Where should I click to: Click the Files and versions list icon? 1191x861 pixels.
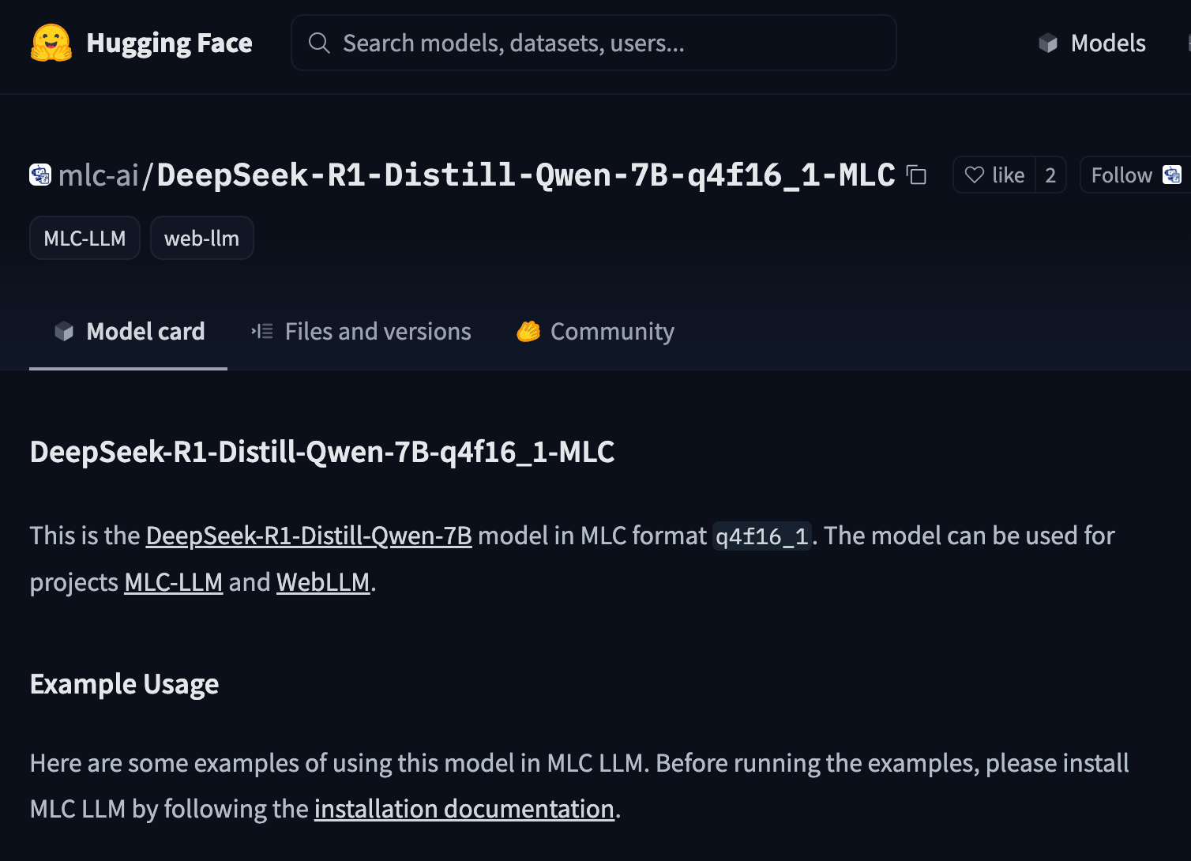pos(262,331)
